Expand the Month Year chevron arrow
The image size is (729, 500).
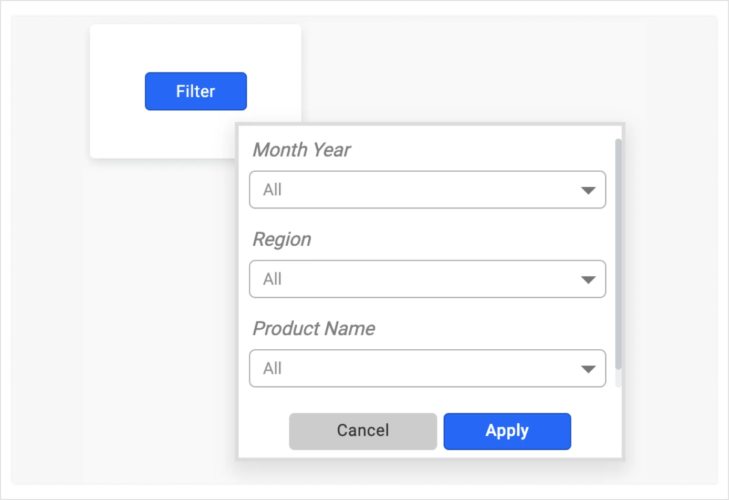point(589,190)
